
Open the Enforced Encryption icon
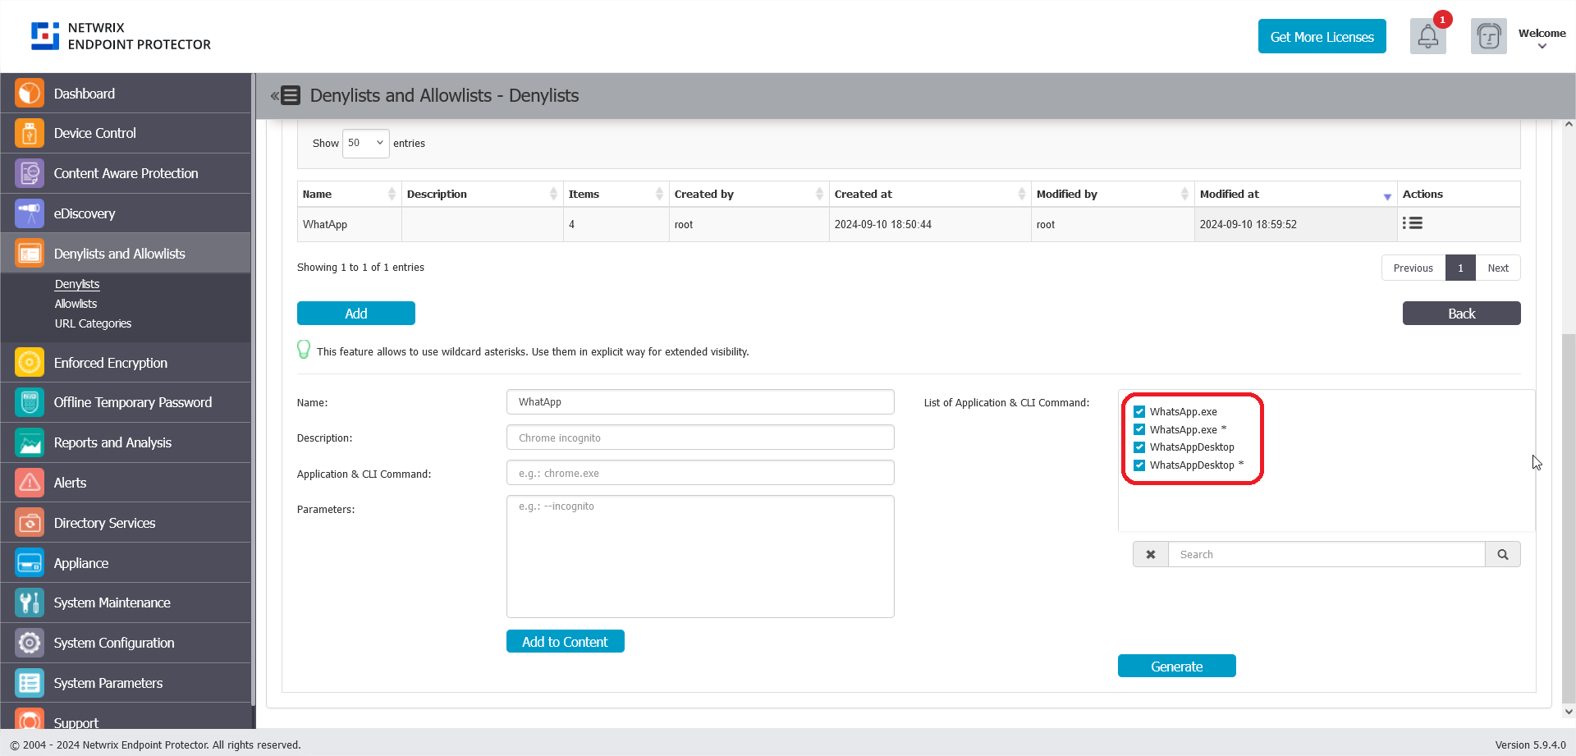(29, 362)
